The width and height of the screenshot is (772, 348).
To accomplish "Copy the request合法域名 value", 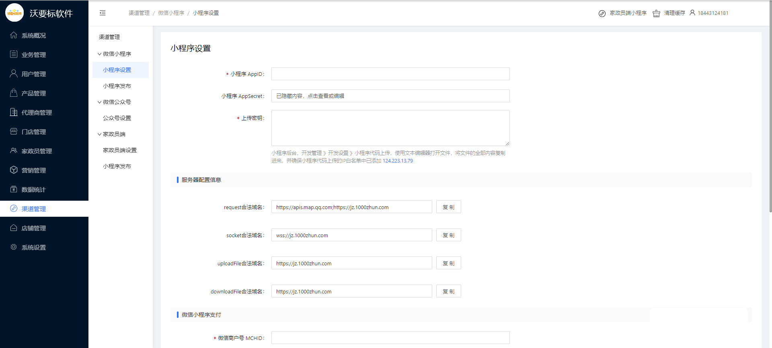I will tap(449, 207).
